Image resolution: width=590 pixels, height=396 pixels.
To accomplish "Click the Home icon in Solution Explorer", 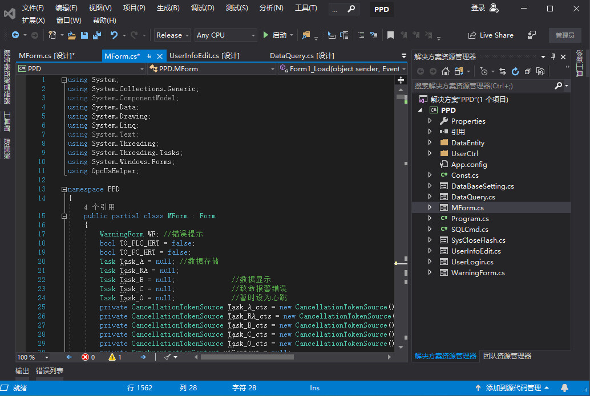I will [x=446, y=71].
